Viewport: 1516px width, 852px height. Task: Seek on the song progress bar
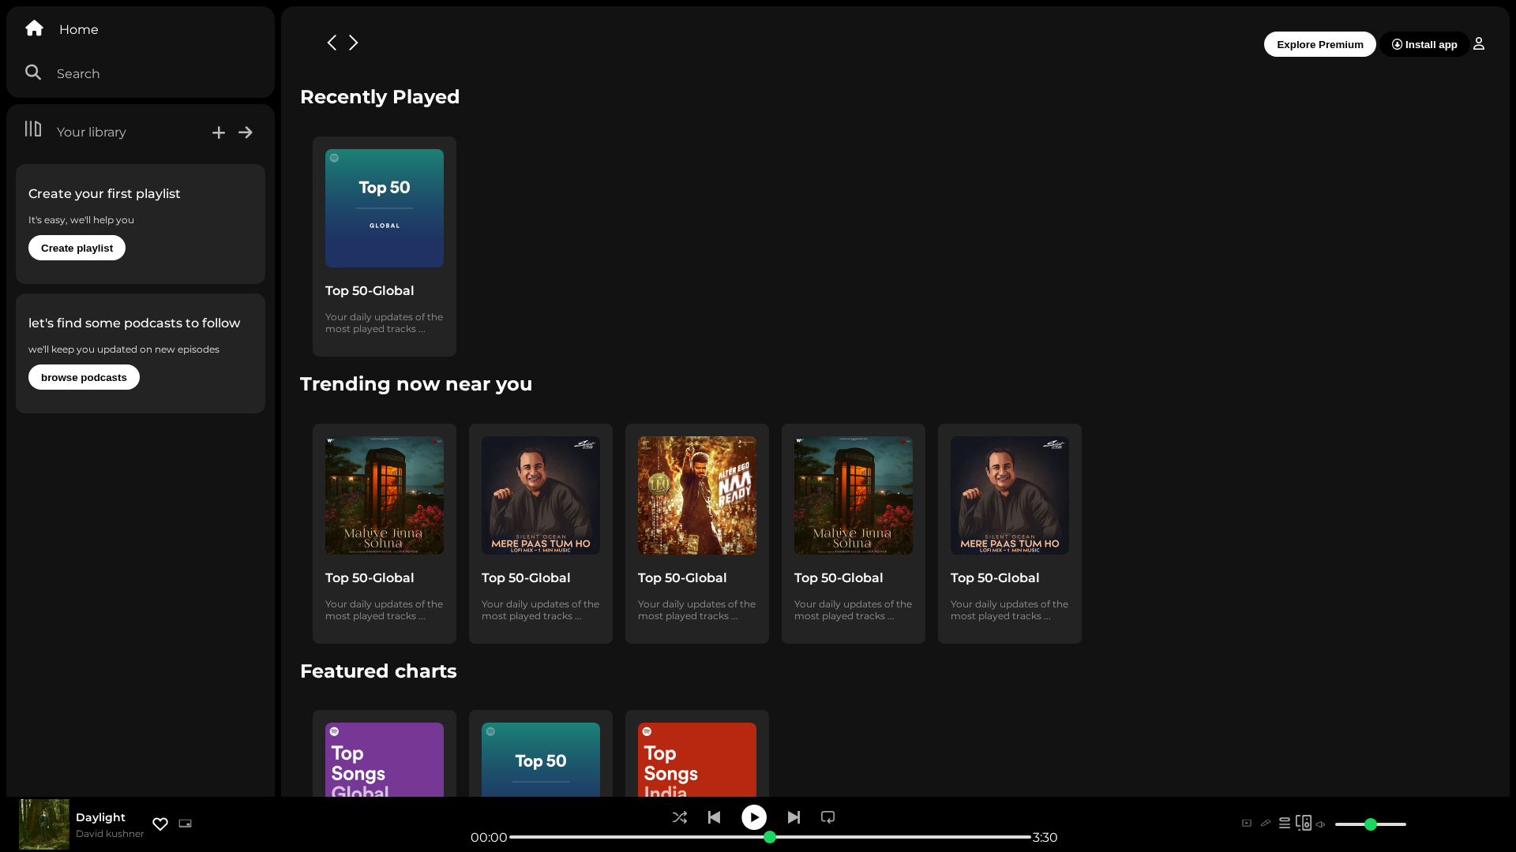pos(770,837)
